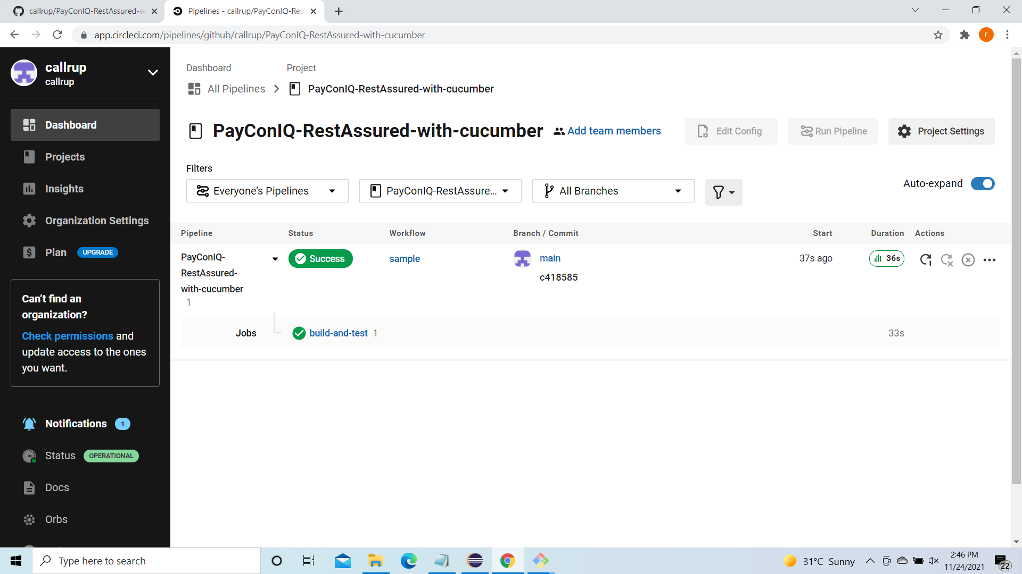Open Notifications in the sidebar

click(x=76, y=424)
